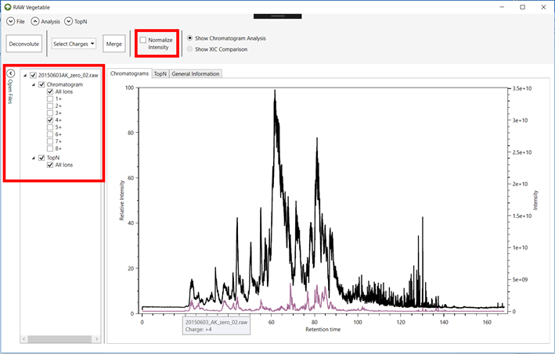555x354 pixels.
Task: Click the tree scrollbar left arrow
Action: pos(23,339)
